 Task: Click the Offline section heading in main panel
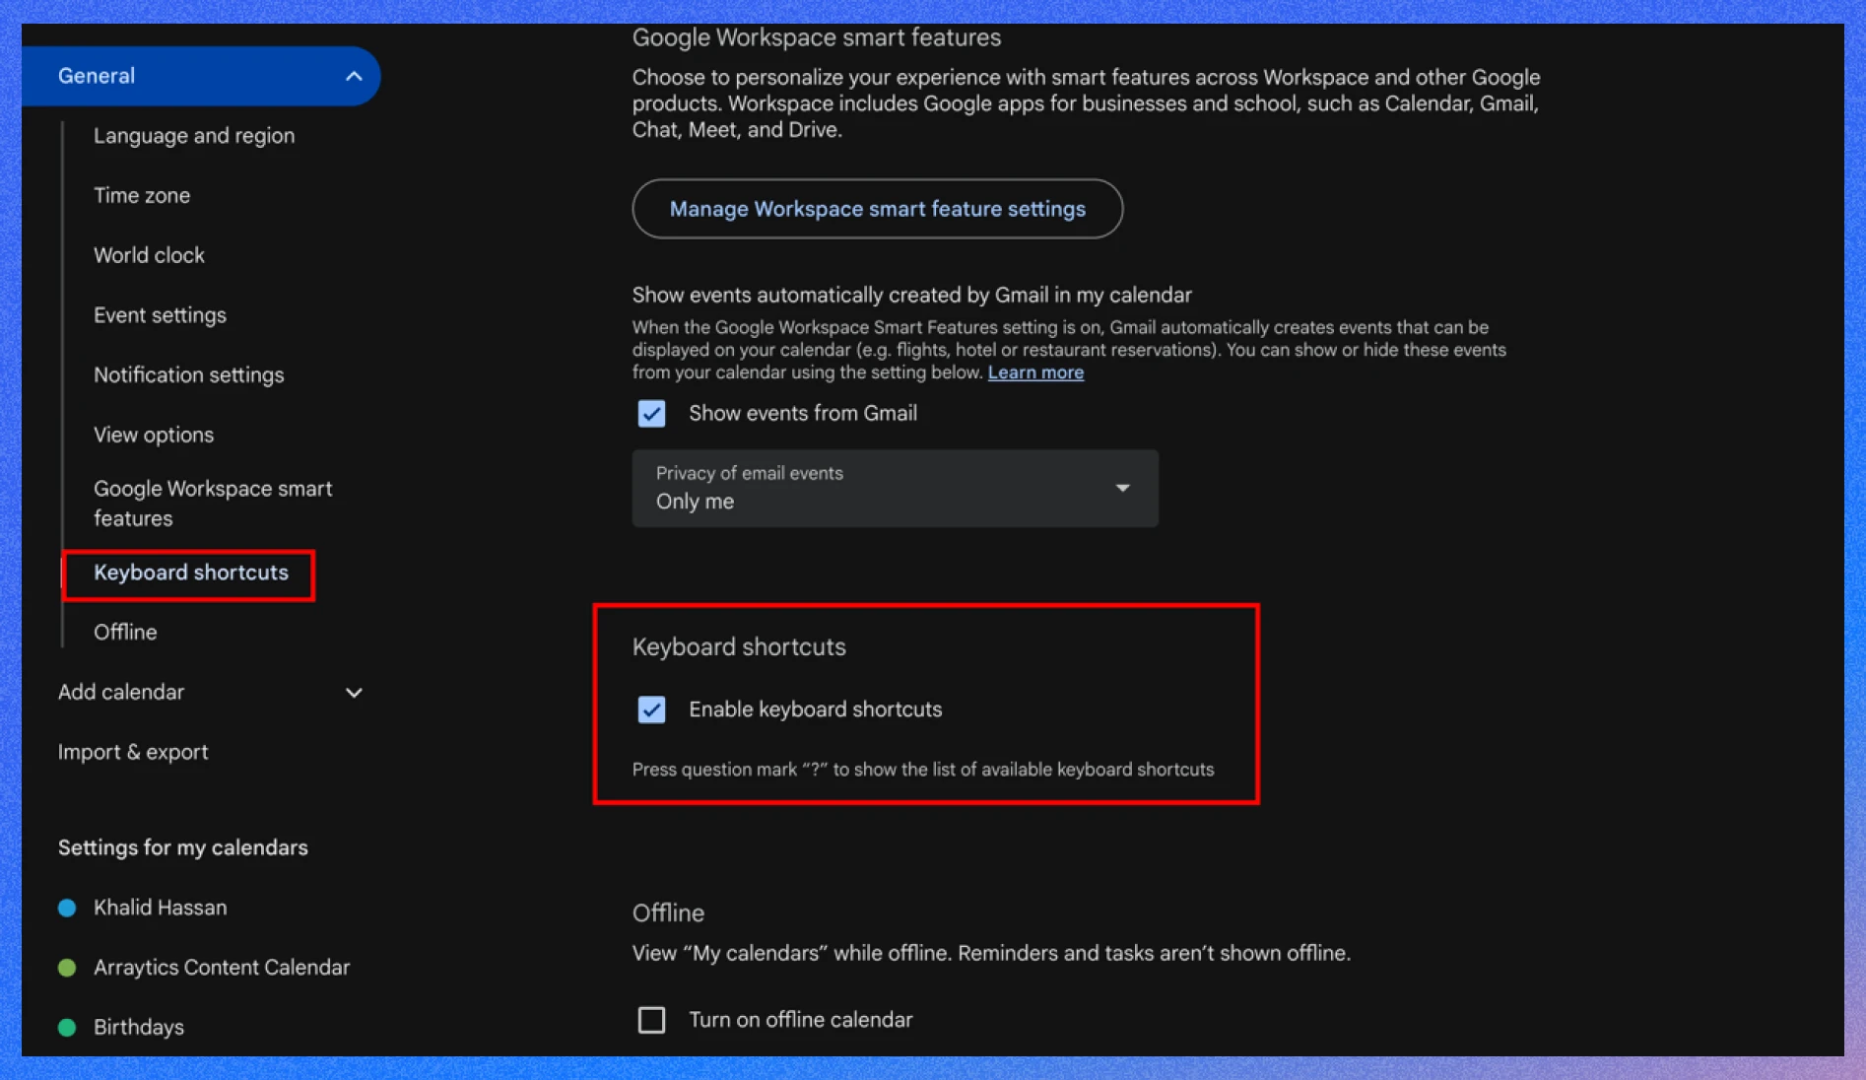click(x=668, y=912)
